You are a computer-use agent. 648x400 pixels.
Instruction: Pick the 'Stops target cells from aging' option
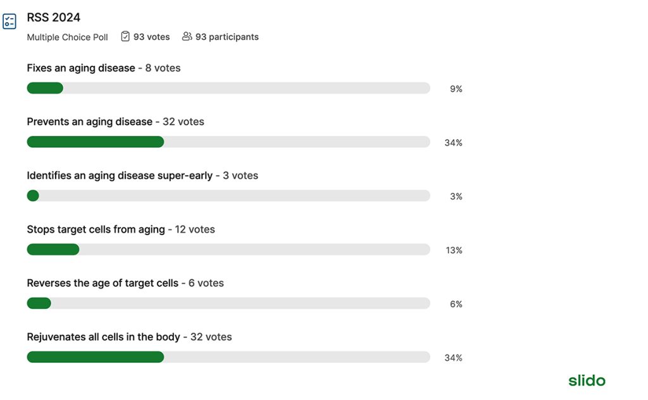(x=96, y=229)
